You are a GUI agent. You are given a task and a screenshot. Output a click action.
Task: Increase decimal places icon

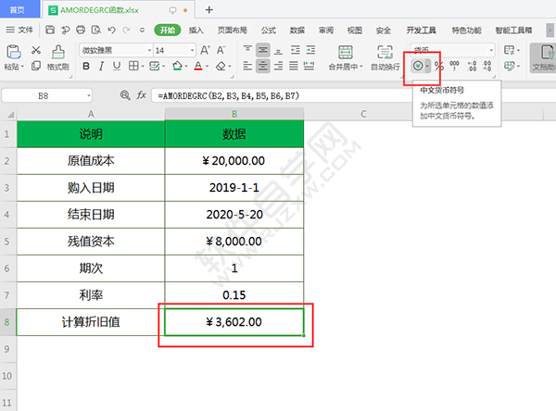(472, 66)
